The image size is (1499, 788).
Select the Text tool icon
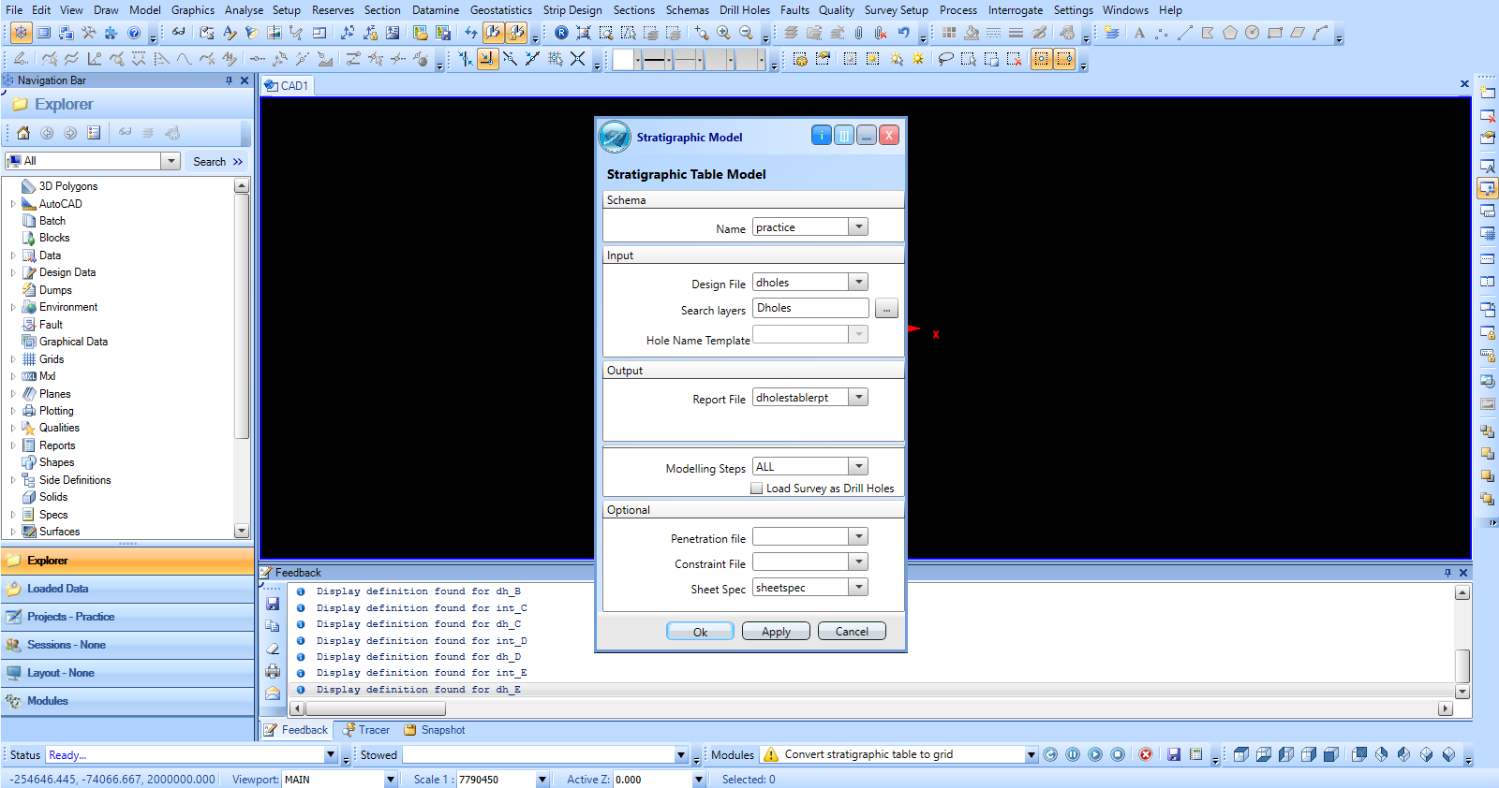(x=1139, y=33)
